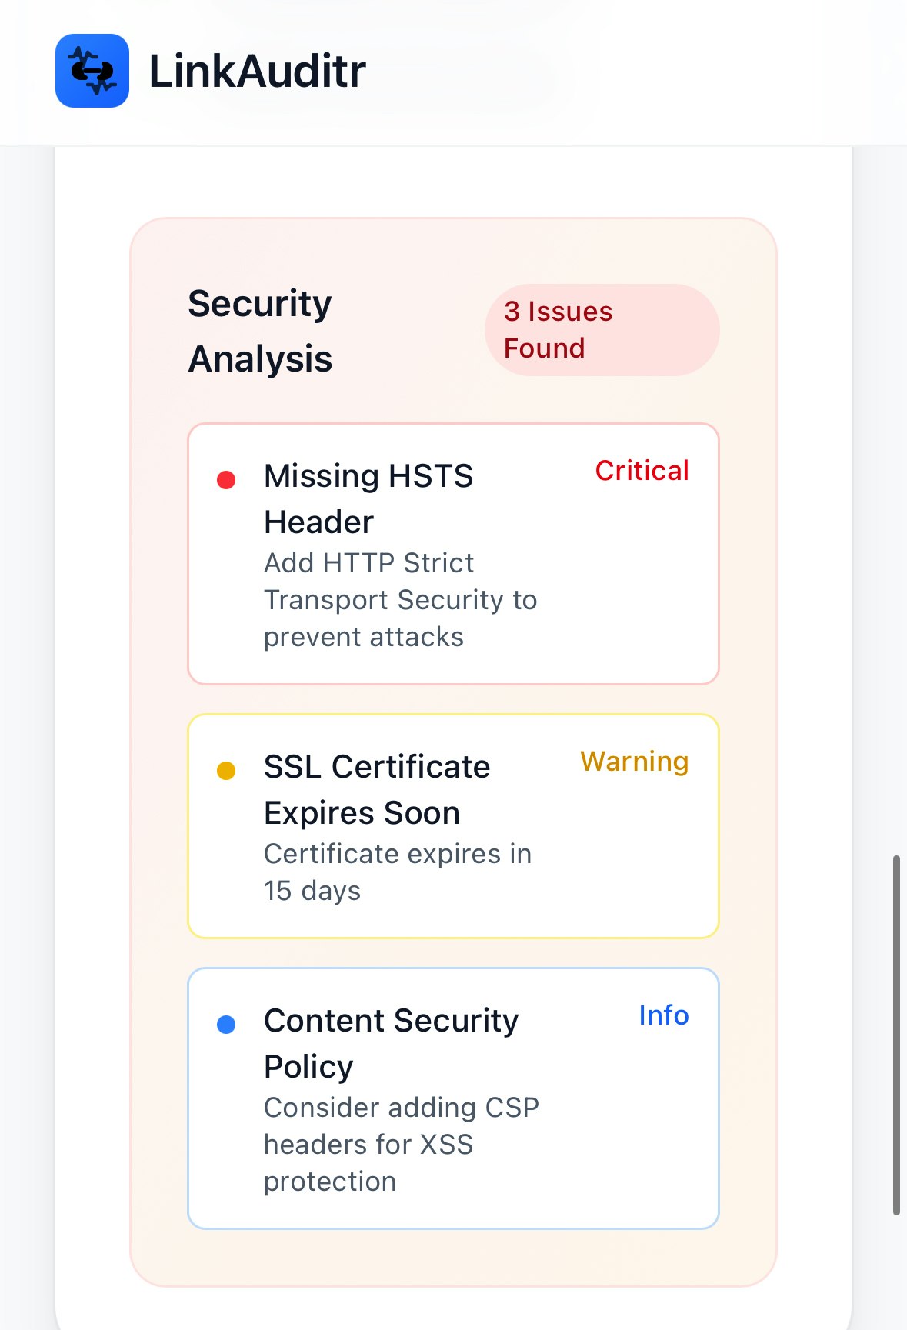The image size is (907, 1330).
Task: Open the Content Security Policy issue title
Action: point(392,1044)
